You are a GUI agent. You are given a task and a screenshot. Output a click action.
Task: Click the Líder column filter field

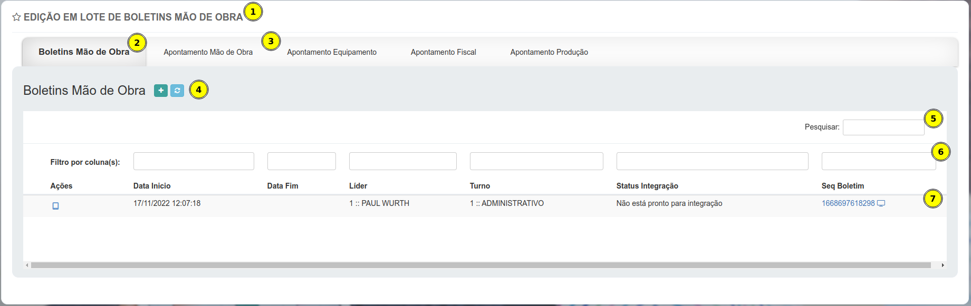tap(402, 161)
